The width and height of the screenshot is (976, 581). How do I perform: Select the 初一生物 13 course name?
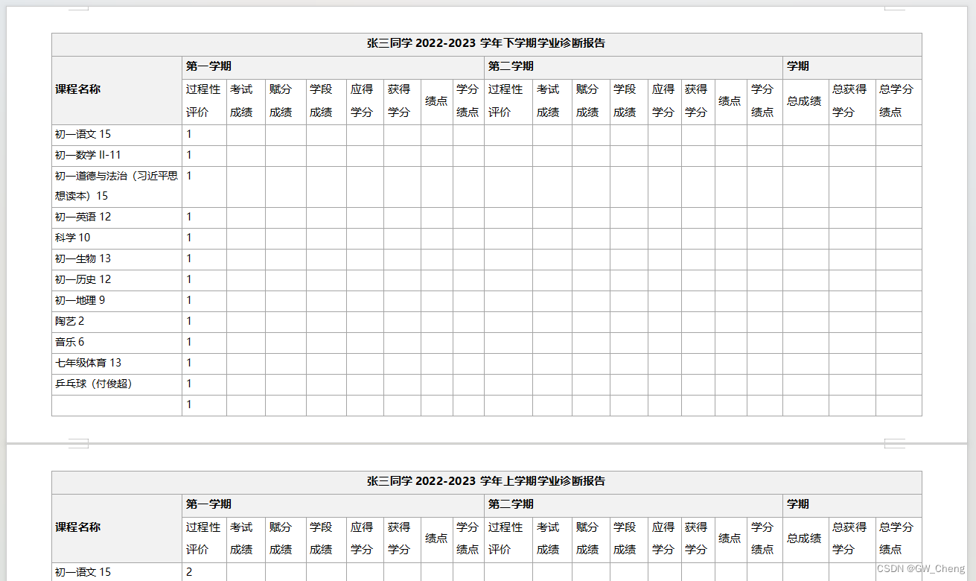[x=83, y=258]
